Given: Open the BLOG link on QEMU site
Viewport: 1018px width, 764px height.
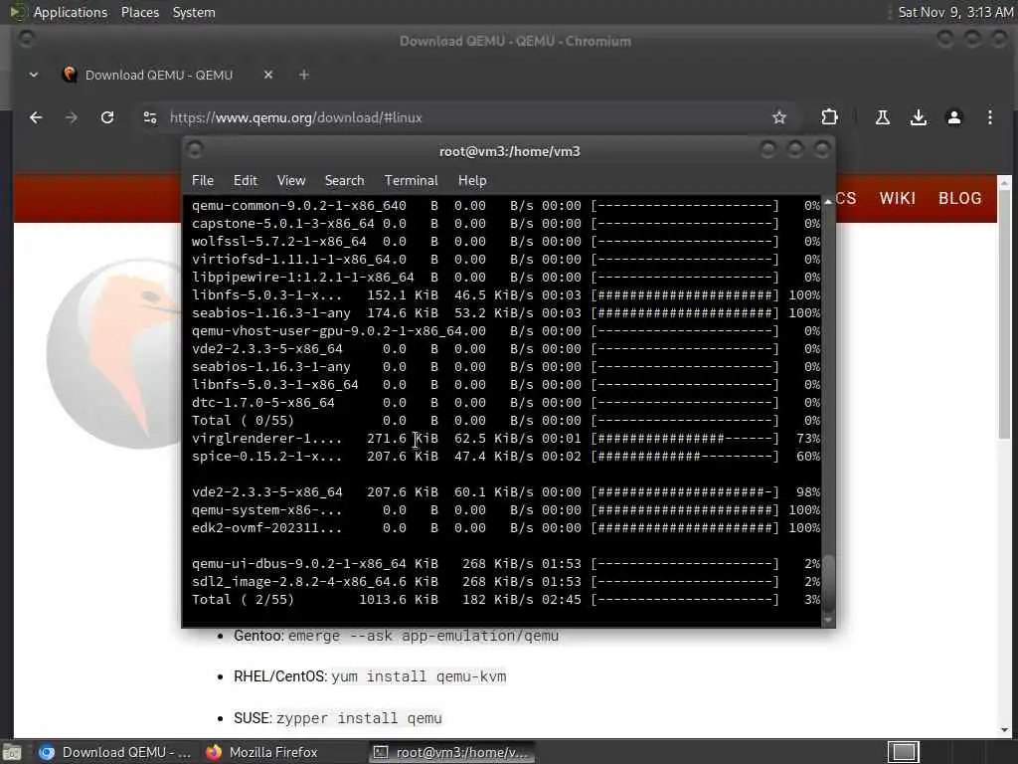Looking at the screenshot, I should (x=959, y=198).
